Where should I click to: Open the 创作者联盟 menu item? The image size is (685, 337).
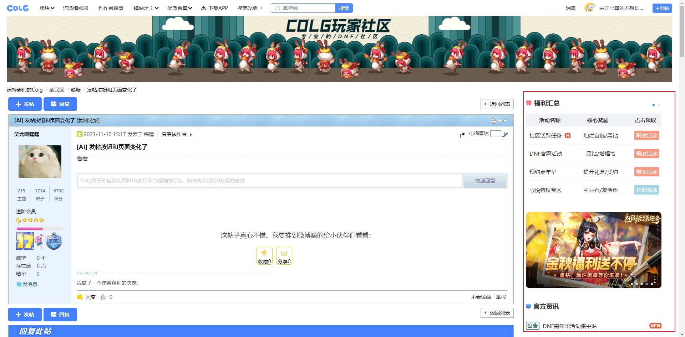[x=111, y=8]
